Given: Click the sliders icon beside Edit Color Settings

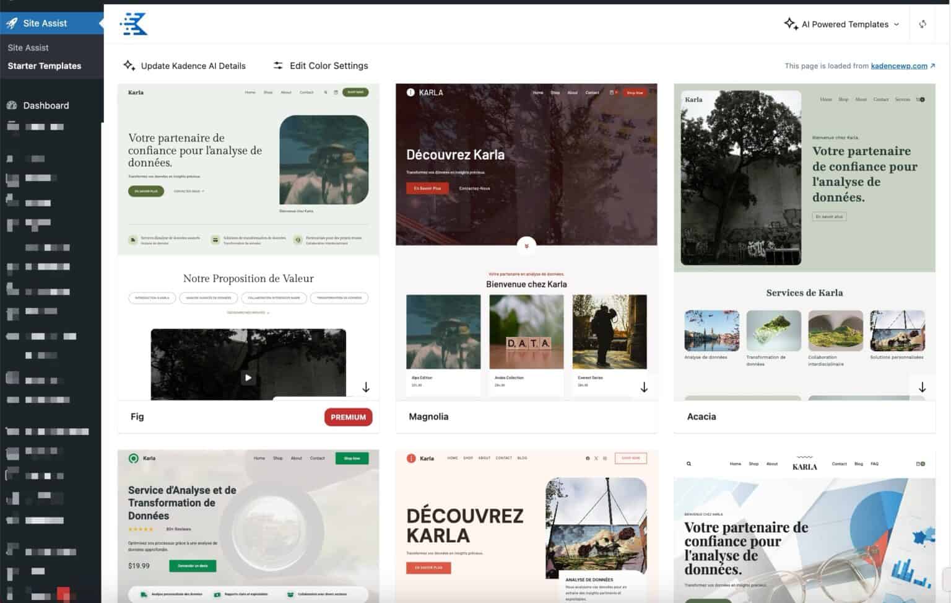Looking at the screenshot, I should pyautogui.click(x=279, y=65).
